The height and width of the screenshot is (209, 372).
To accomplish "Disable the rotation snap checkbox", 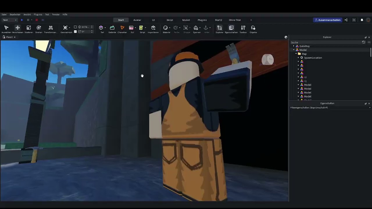I will click(x=75, y=32).
